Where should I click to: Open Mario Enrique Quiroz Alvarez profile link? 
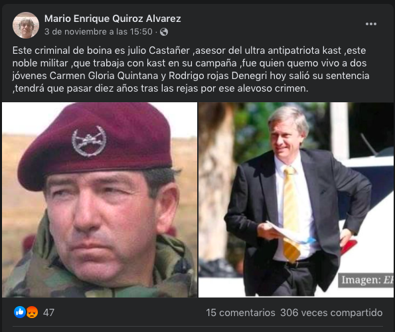(x=113, y=19)
